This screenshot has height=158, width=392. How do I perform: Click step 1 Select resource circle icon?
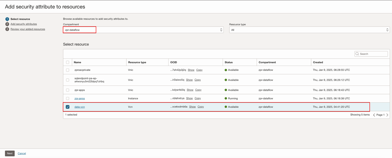[x=7, y=19]
